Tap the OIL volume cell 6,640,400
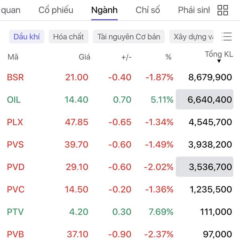 pos(204,100)
